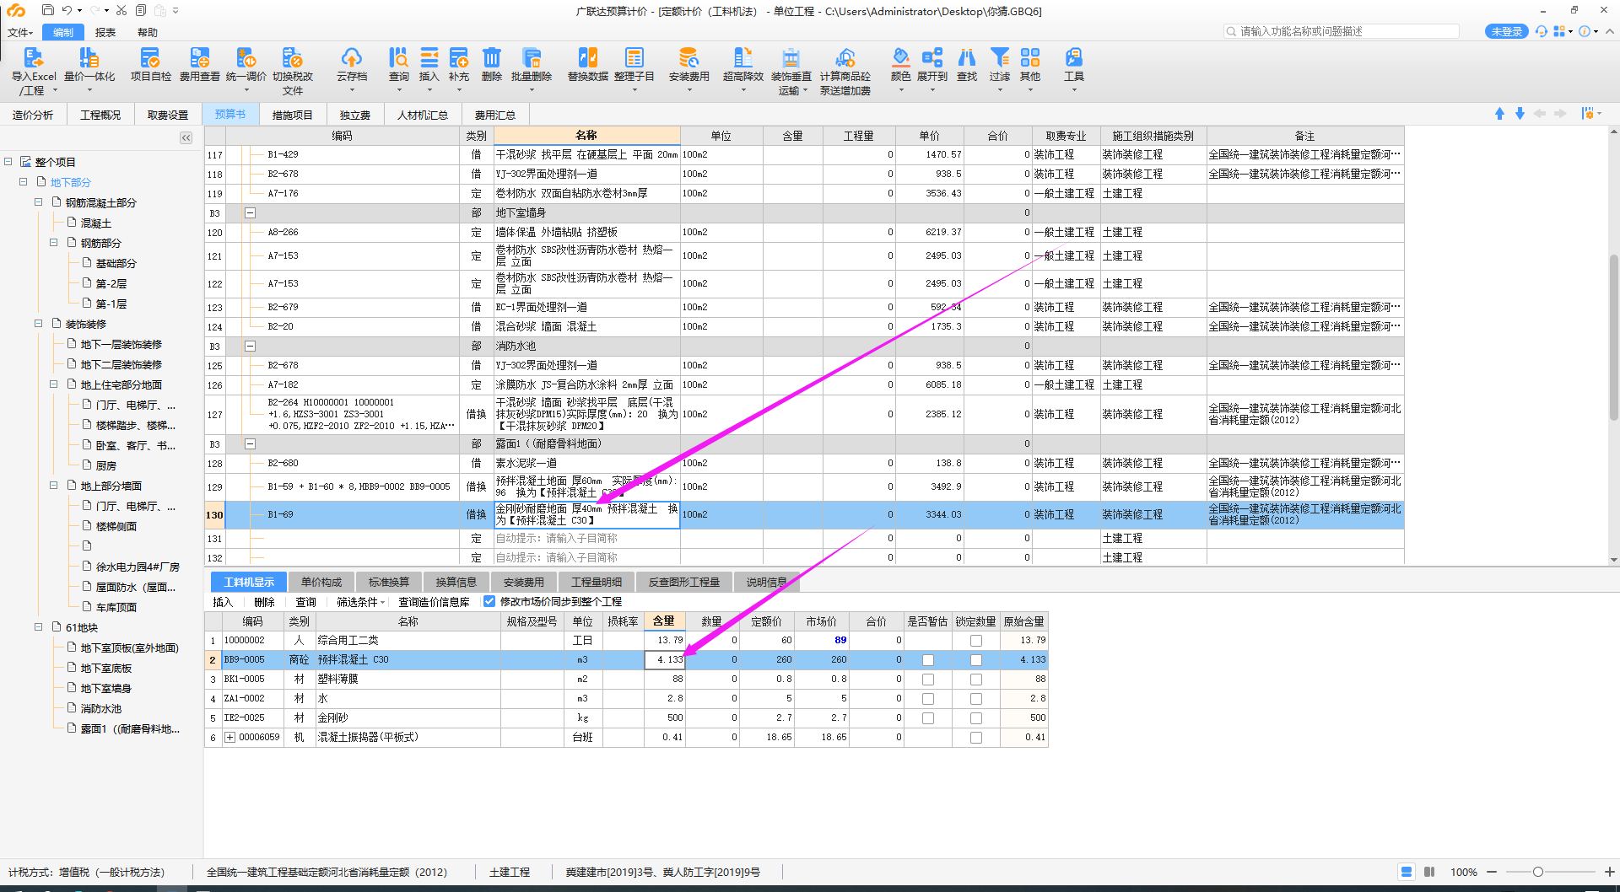Collapse the left tree panel with « button
The width and height of the screenshot is (1620, 892).
click(x=186, y=137)
